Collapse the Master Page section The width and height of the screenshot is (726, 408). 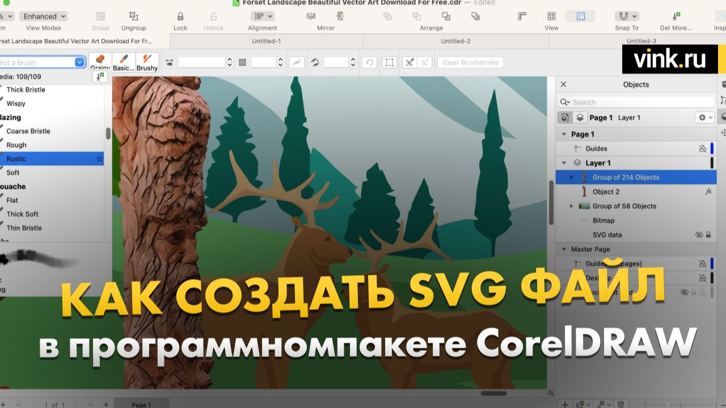pyautogui.click(x=564, y=249)
